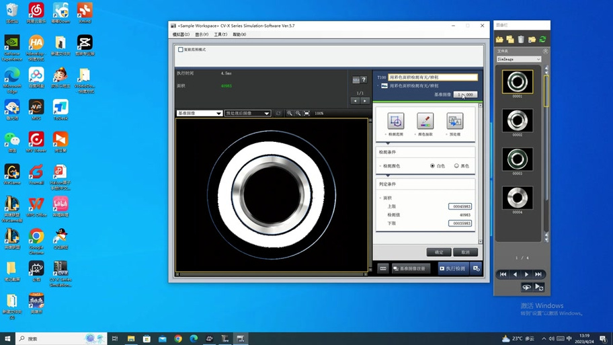
Task: Open the 预处理后图像 dropdown
Action: 247,113
